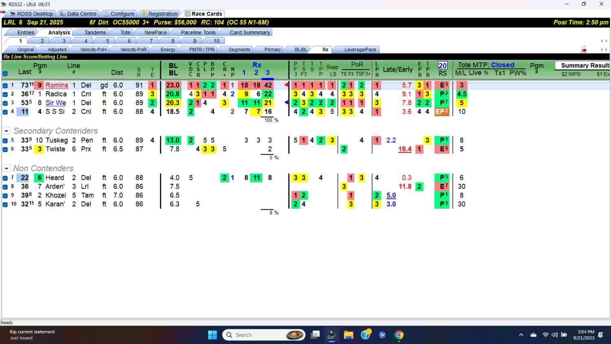Open the Get Help question-mark taskbar icon
Image resolution: width=611 pixels, height=344 pixels.
click(366, 335)
